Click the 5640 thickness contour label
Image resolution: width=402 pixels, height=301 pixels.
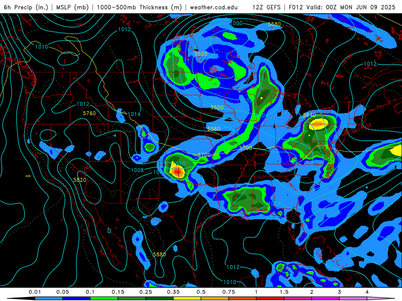(310, 115)
